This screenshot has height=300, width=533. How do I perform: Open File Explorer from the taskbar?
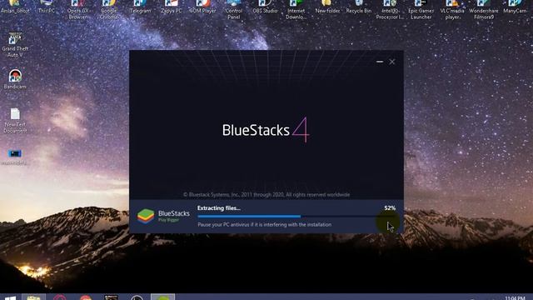(33, 297)
